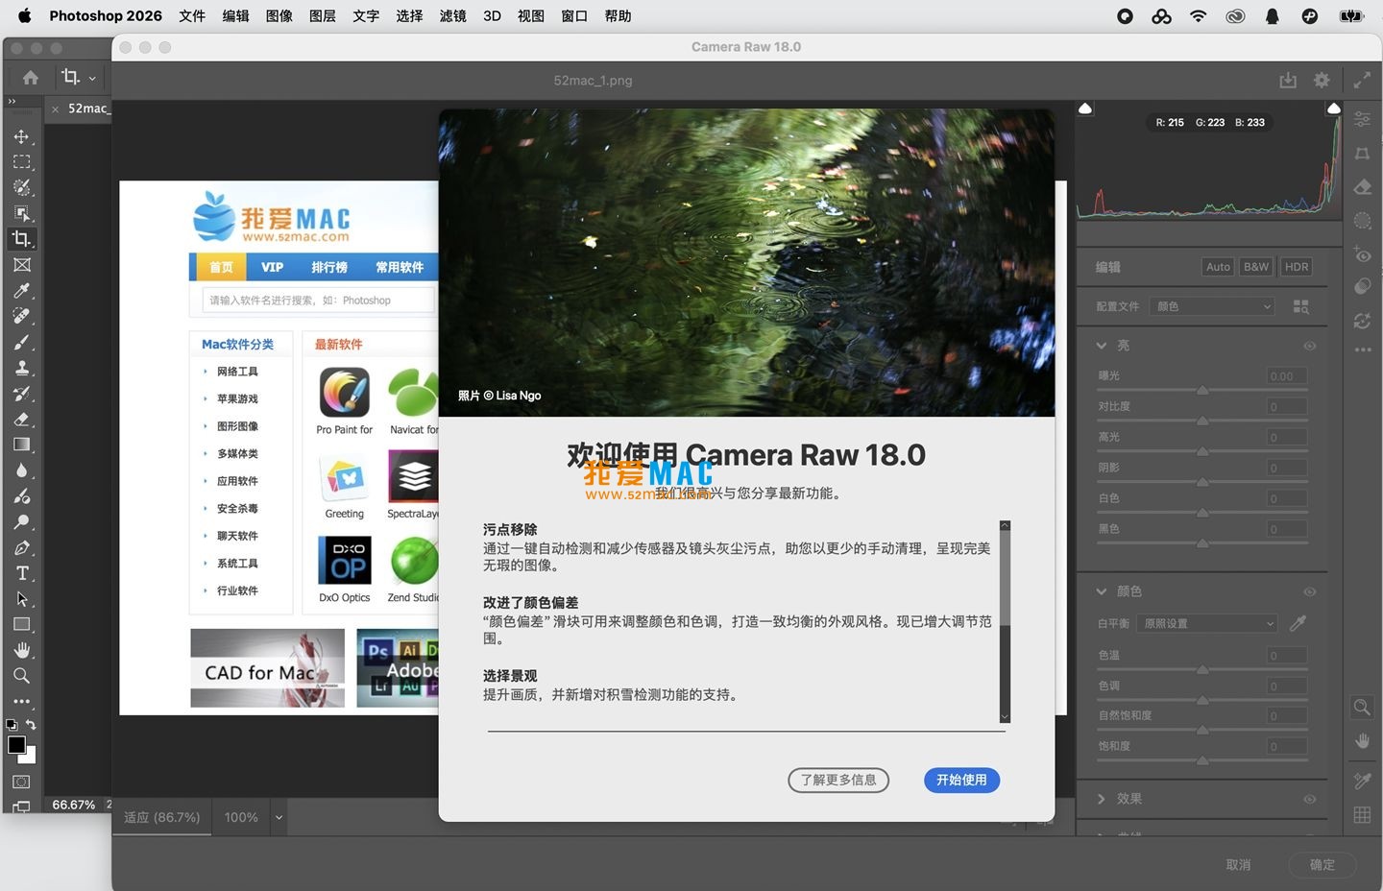Open the 滤镜 menu in the menu bar

tap(451, 15)
